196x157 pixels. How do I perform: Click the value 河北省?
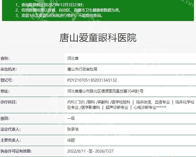(73, 58)
